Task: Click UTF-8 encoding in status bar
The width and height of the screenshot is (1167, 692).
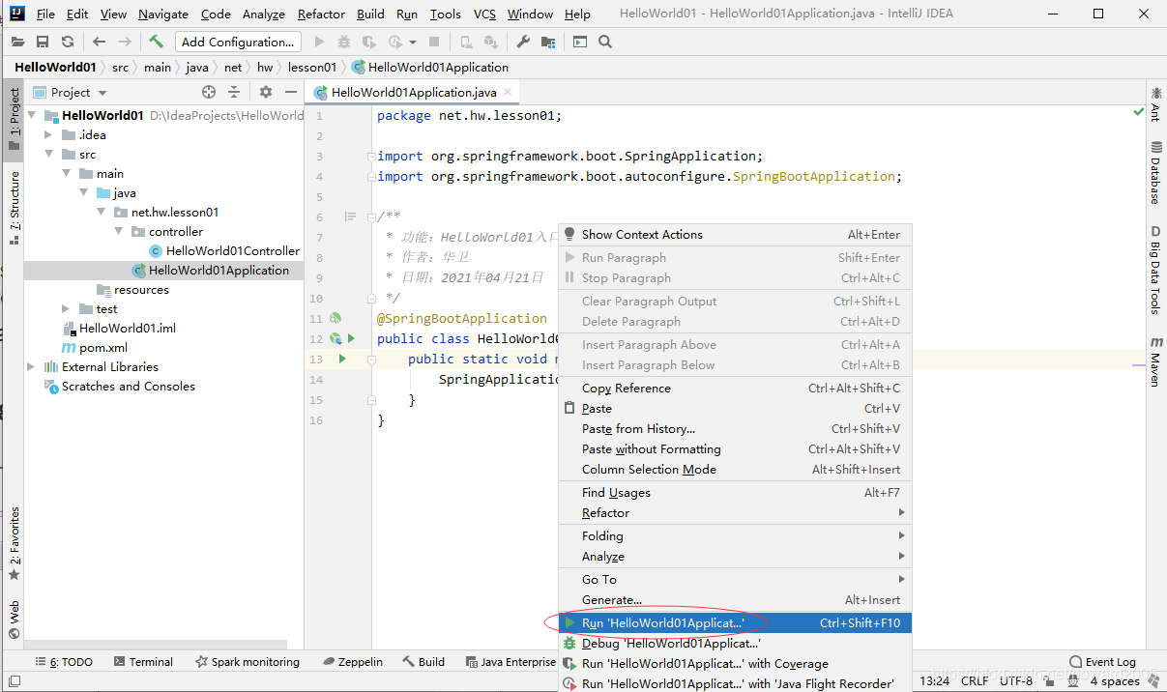Action: [1016, 680]
